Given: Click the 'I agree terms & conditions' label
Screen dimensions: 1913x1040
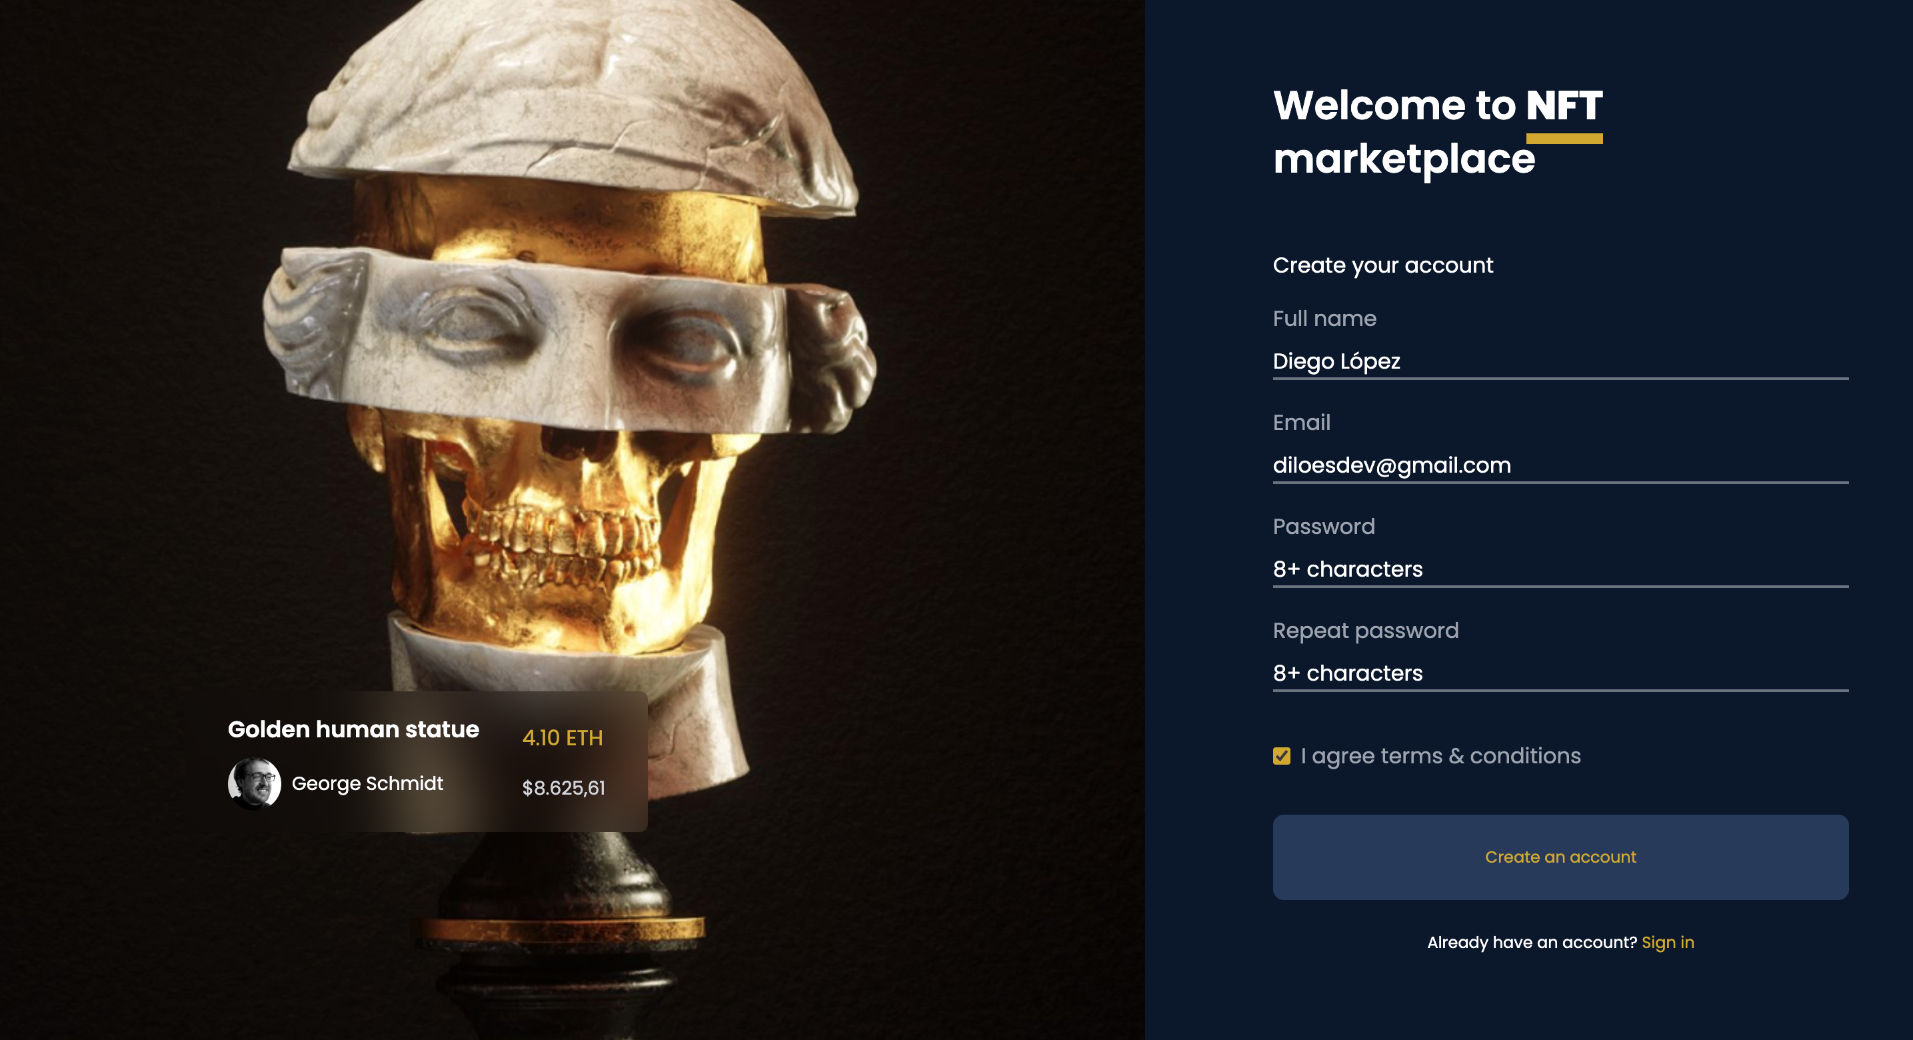Looking at the screenshot, I should 1440,756.
